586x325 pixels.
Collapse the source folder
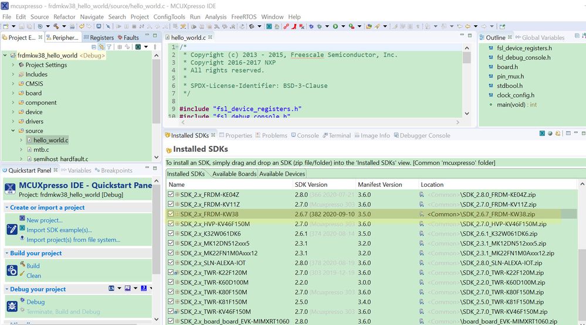tap(13, 131)
